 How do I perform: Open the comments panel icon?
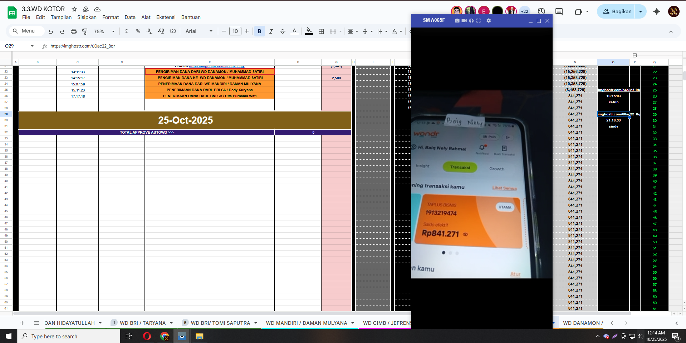[x=559, y=11]
